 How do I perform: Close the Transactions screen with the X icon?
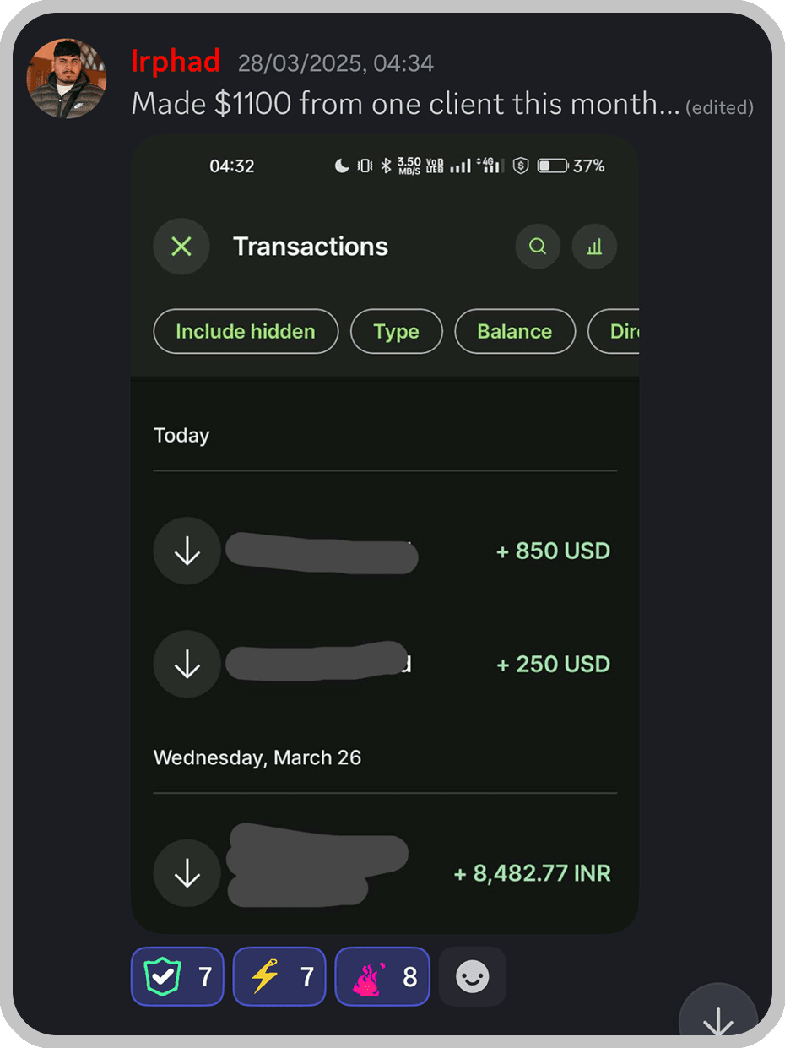(x=181, y=247)
